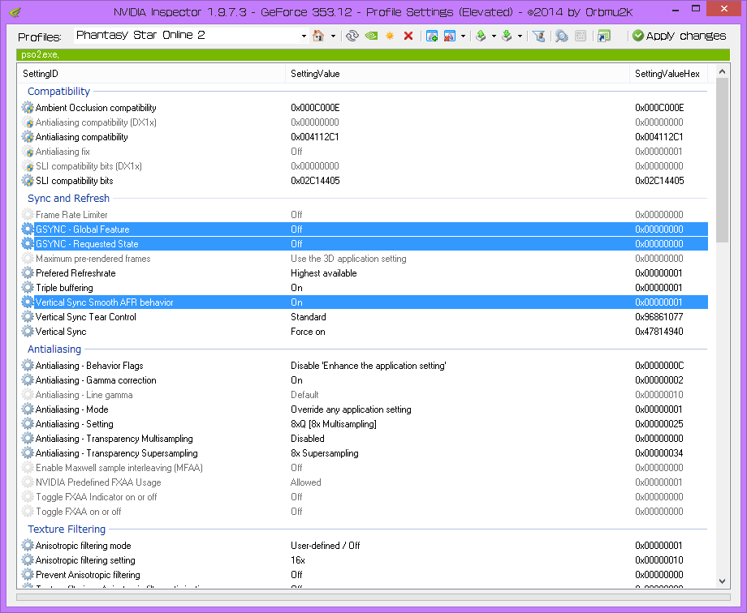The image size is (747, 613).
Task: Click the vertical scrollbar thumb
Action: (722, 161)
